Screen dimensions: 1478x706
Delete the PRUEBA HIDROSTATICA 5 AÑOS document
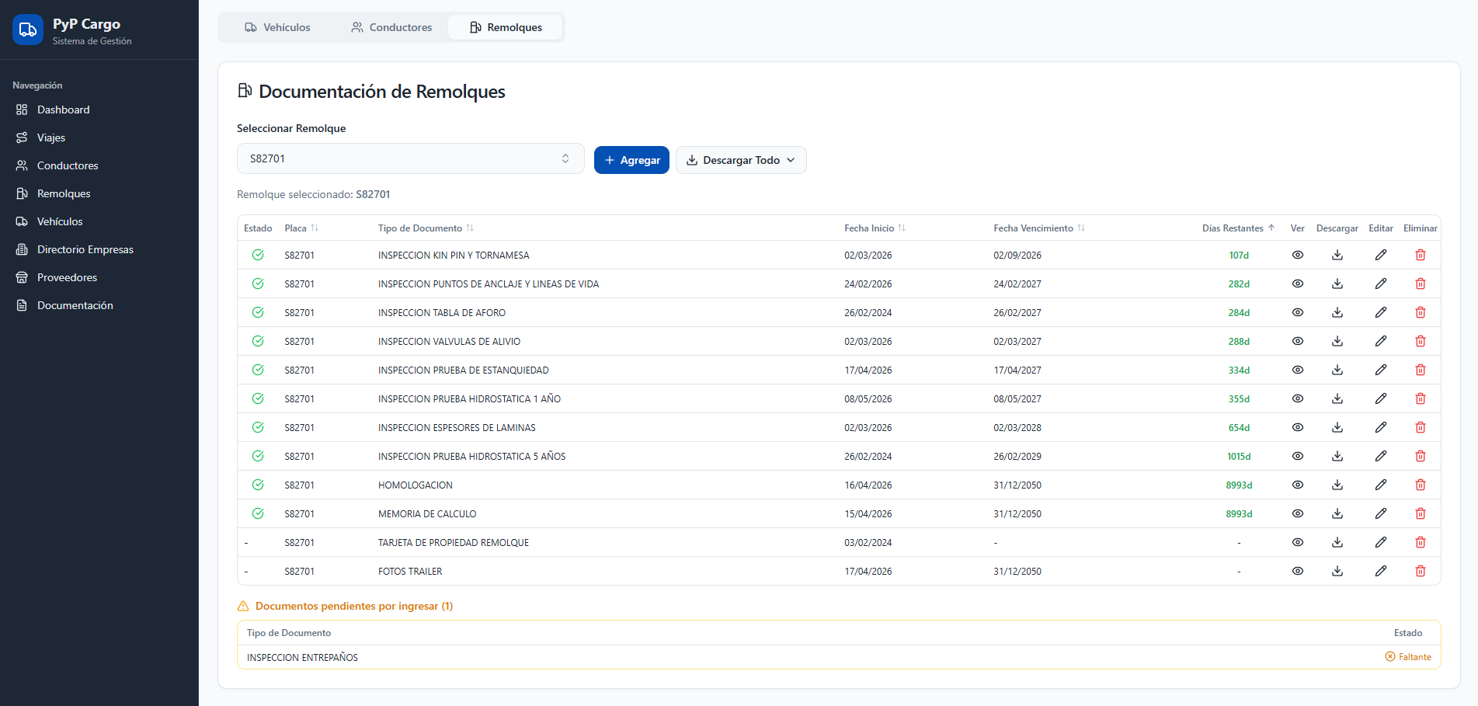[x=1421, y=456]
